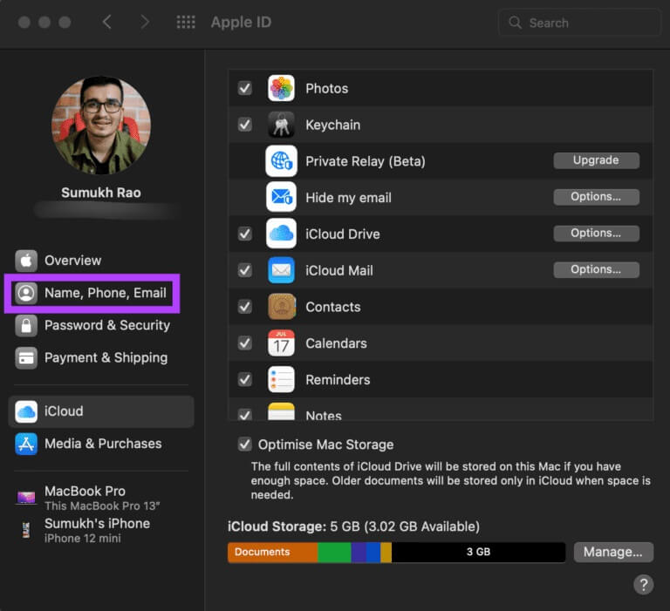This screenshot has height=611, width=670.
Task: Open help with the question mark button
Action: [644, 585]
